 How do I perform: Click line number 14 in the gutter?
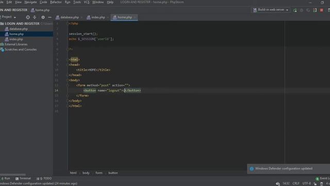point(56,90)
